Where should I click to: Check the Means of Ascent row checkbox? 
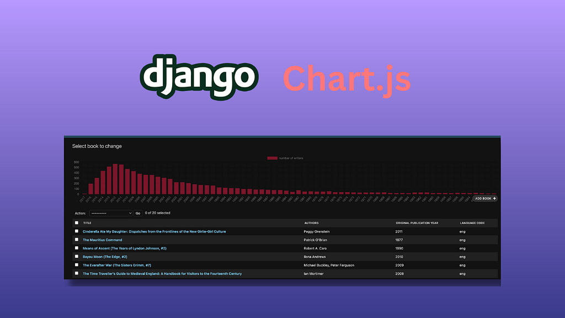click(76, 248)
